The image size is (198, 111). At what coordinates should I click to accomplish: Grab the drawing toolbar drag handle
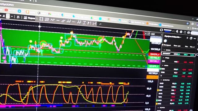point(37,18)
